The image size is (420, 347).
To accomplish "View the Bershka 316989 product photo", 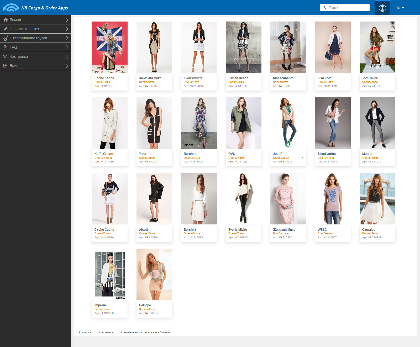I will click(199, 199).
